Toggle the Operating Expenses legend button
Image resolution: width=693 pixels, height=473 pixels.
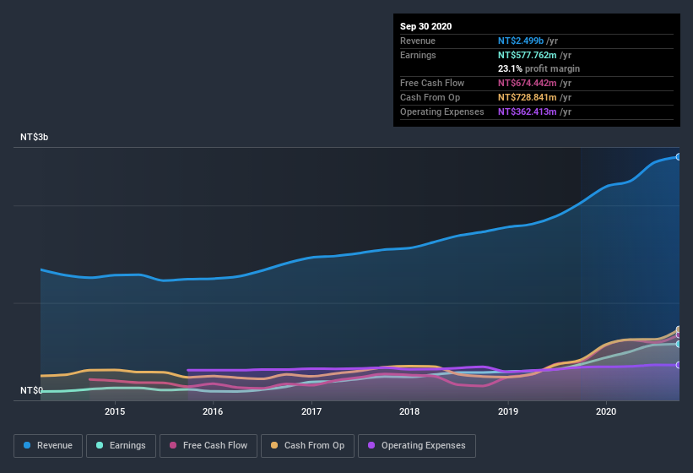417,446
